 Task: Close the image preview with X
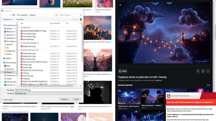click(x=120, y=5)
